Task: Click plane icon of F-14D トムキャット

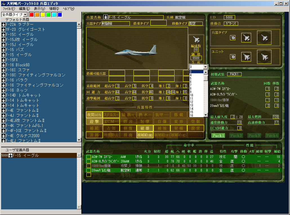Action: [x=3, y=95]
